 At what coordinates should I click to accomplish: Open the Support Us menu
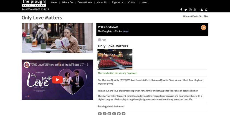tap(117, 2)
